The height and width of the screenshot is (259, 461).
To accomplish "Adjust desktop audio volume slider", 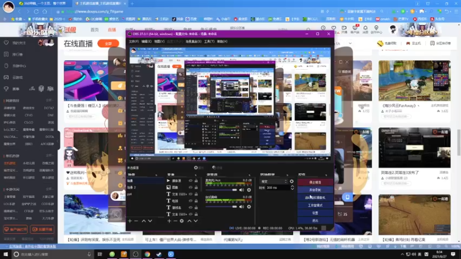I will [x=221, y=207].
